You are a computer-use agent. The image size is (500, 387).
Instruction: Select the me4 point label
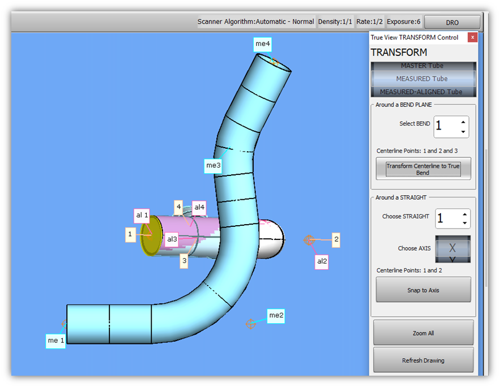(x=263, y=44)
